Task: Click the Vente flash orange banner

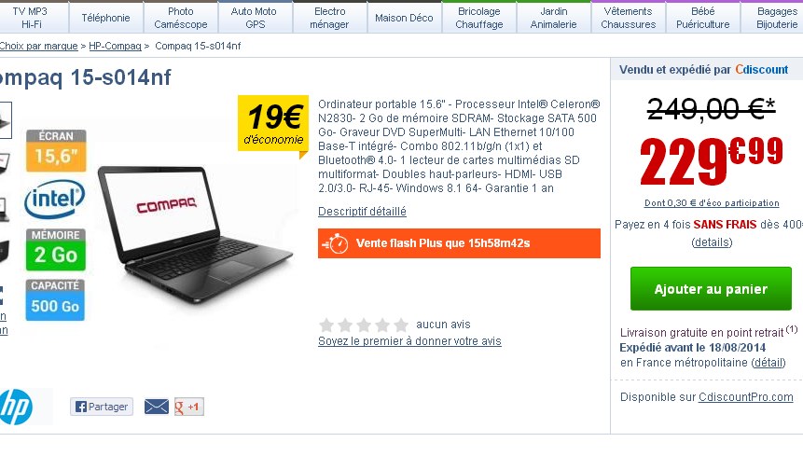Action: click(459, 243)
